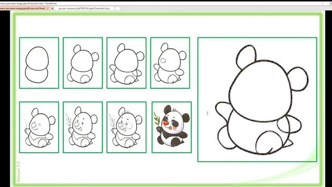Open a new tab with the blank tab button
Screen dimensions: 332x187
117,8
